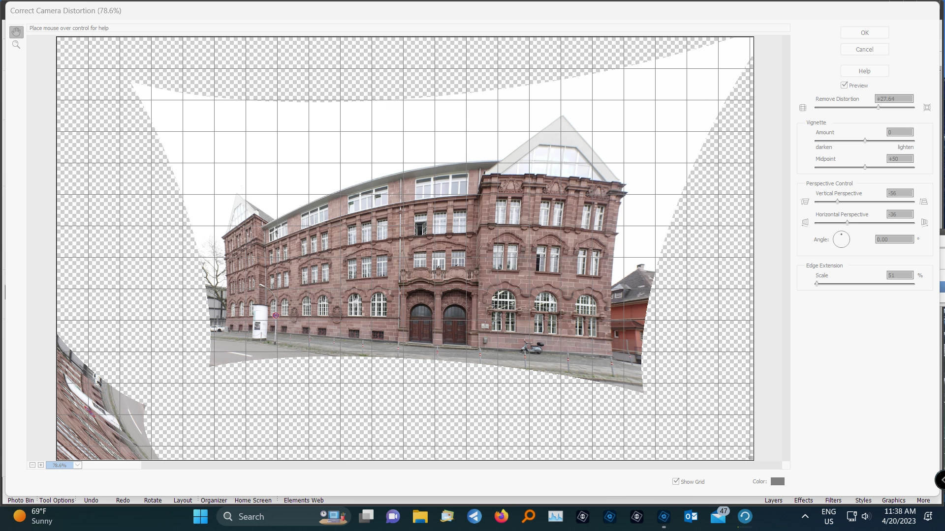The width and height of the screenshot is (945, 531).
Task: Click the Cancel button
Action: [x=864, y=50]
